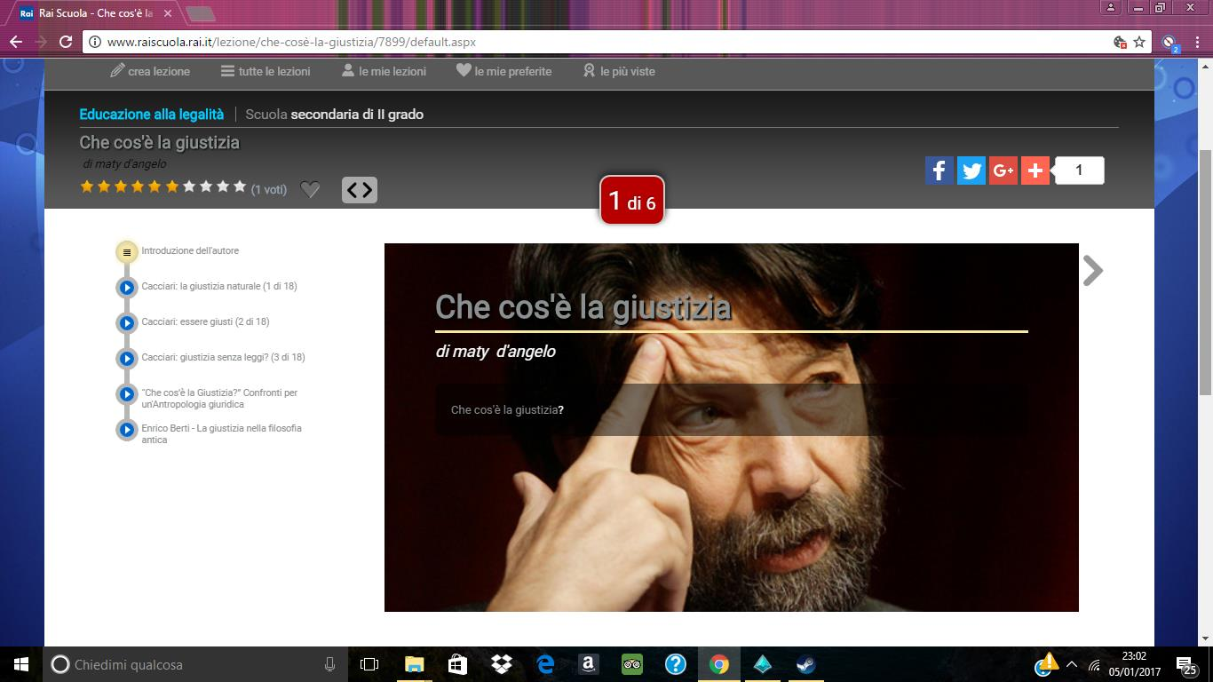The height and width of the screenshot is (682, 1213).
Task: Click the Facebook share icon
Action: (939, 170)
